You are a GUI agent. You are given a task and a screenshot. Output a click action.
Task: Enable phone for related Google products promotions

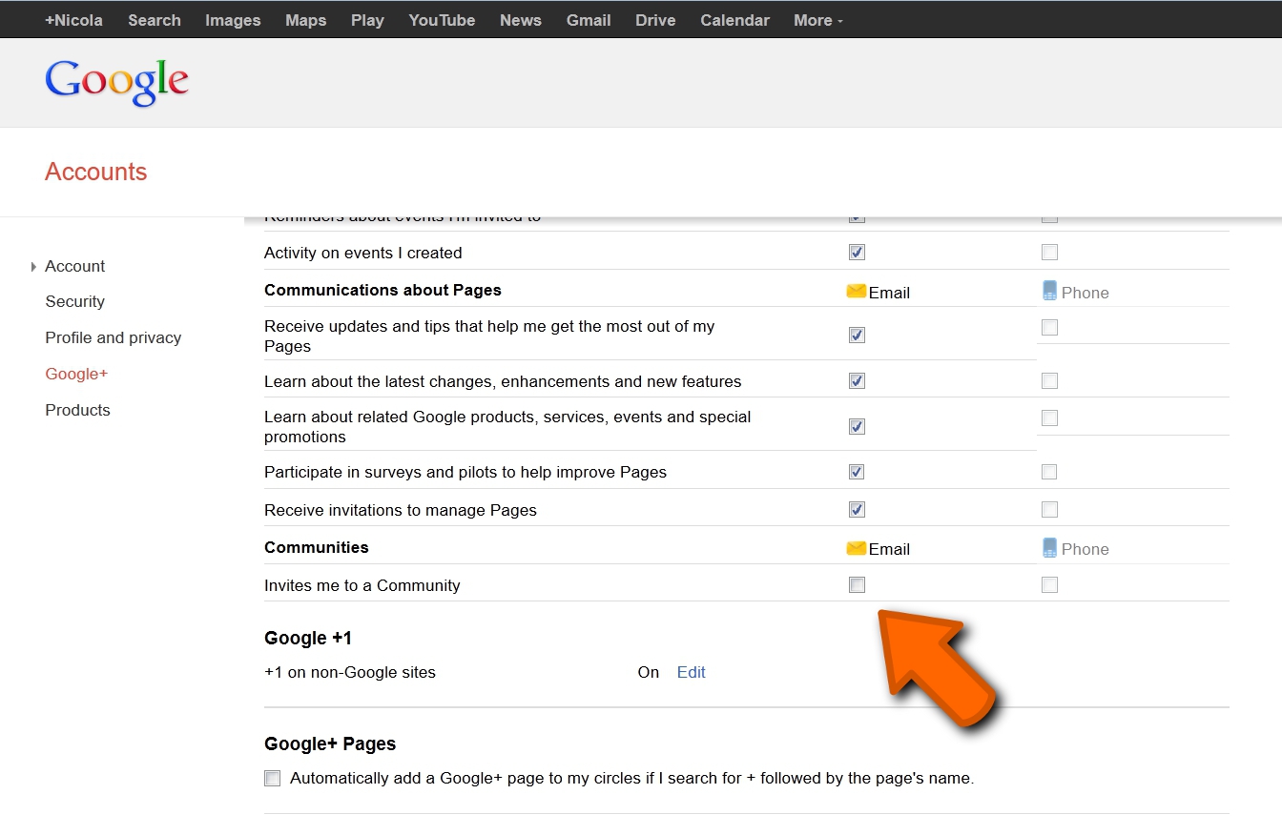tap(1049, 417)
